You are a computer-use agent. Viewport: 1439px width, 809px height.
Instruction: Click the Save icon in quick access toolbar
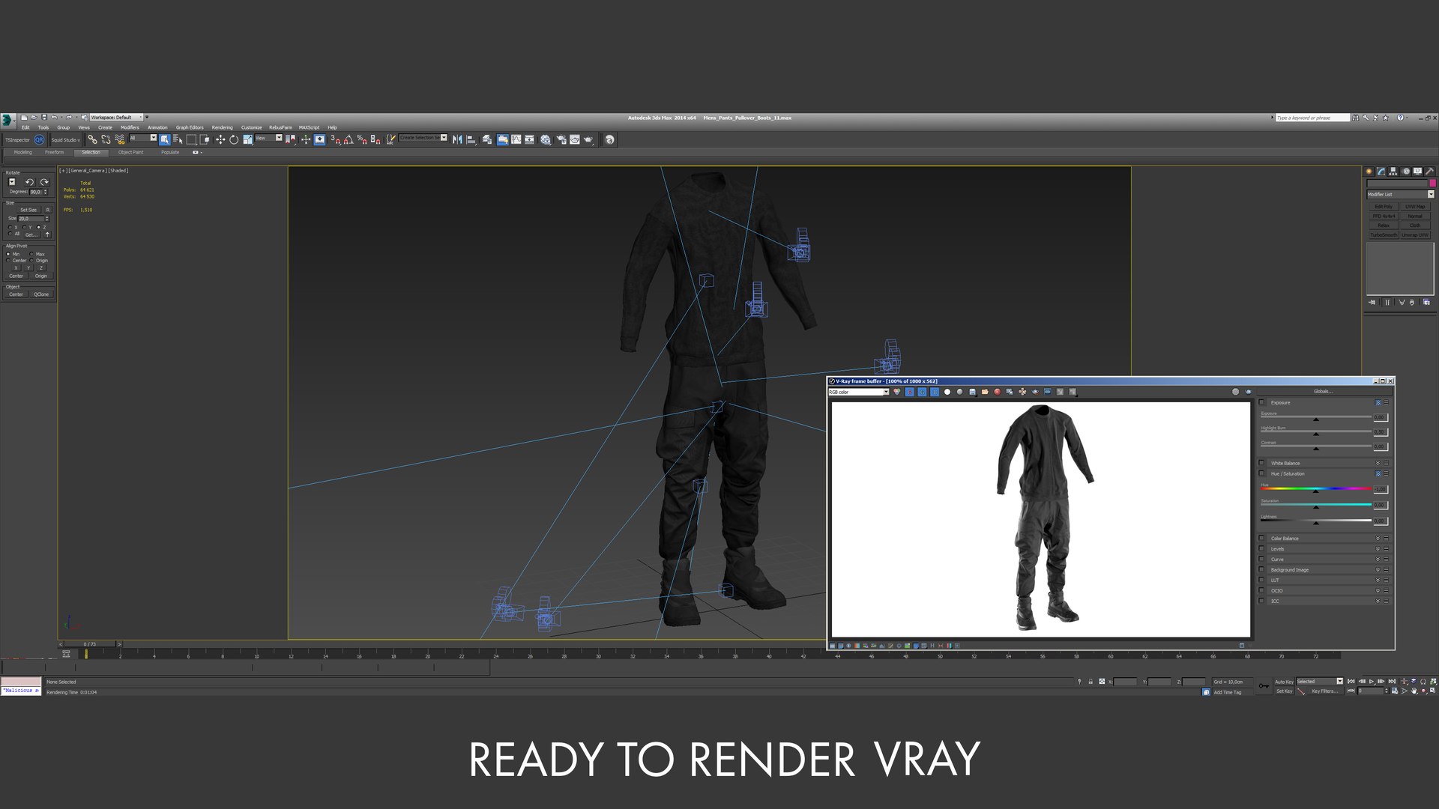(44, 117)
